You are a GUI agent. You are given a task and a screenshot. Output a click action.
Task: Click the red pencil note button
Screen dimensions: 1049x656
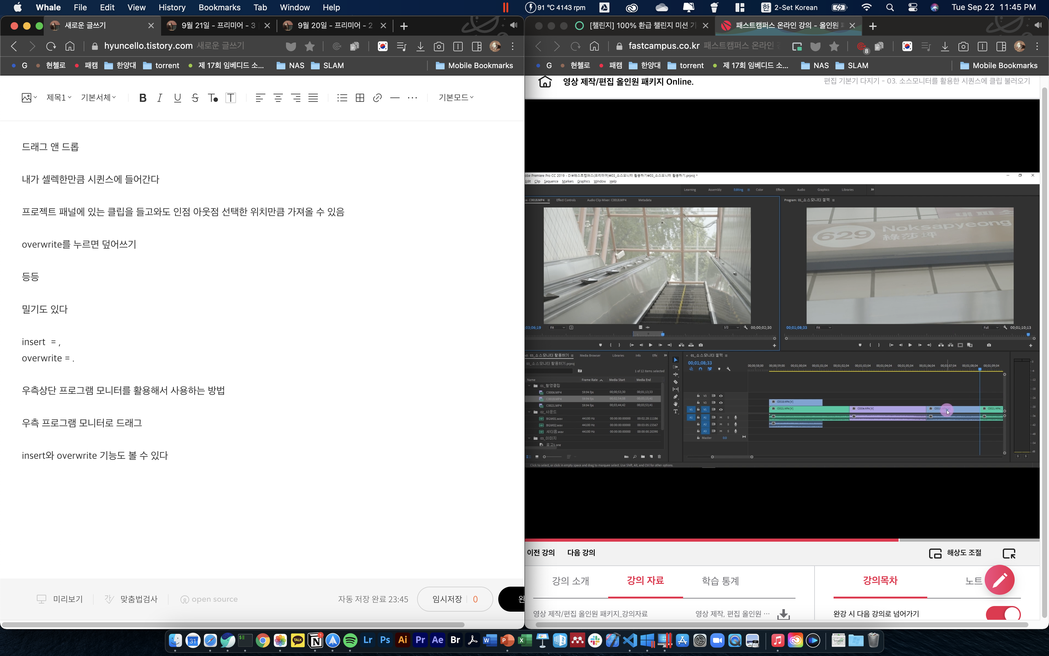pos(999,580)
